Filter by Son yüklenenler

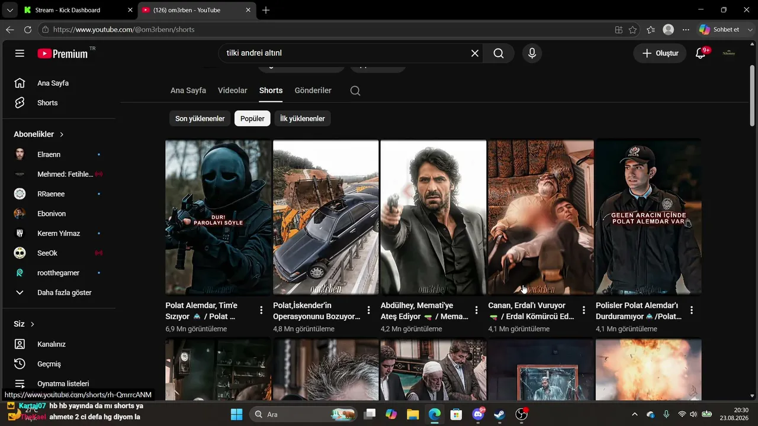[x=200, y=118]
